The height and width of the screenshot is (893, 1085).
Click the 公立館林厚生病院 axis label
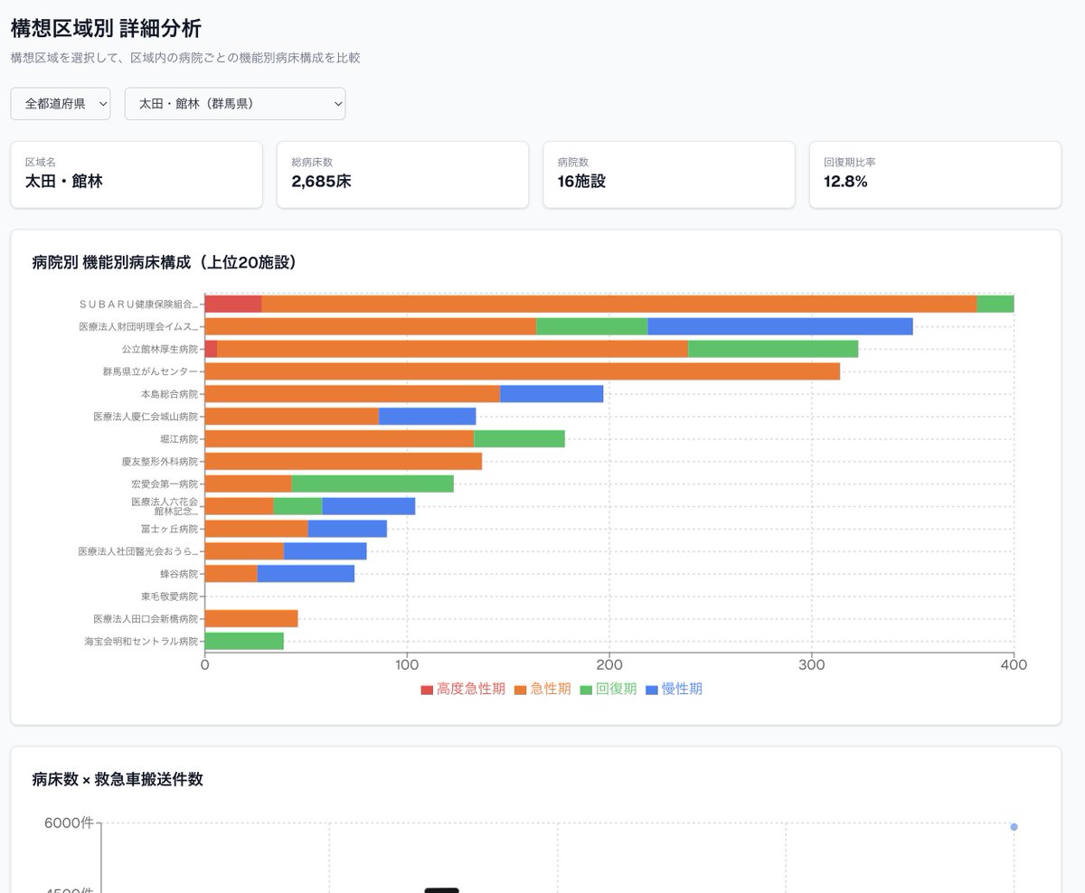click(x=160, y=349)
